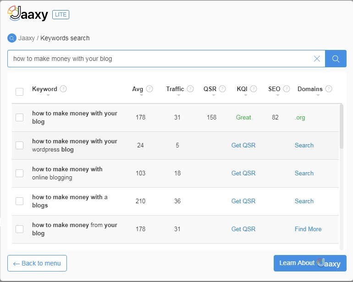Check the 'with a blogs' keyword row
This screenshot has width=353, height=282.
[x=20, y=201]
